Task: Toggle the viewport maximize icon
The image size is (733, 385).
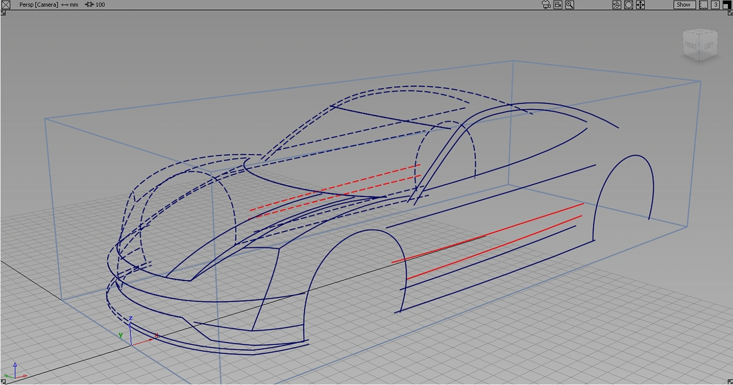Action: tap(726, 5)
